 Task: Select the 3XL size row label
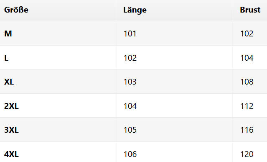point(11,130)
